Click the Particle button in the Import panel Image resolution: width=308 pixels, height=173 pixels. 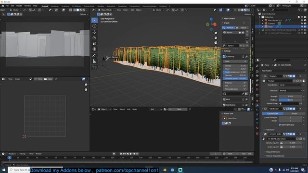[x=229, y=28]
